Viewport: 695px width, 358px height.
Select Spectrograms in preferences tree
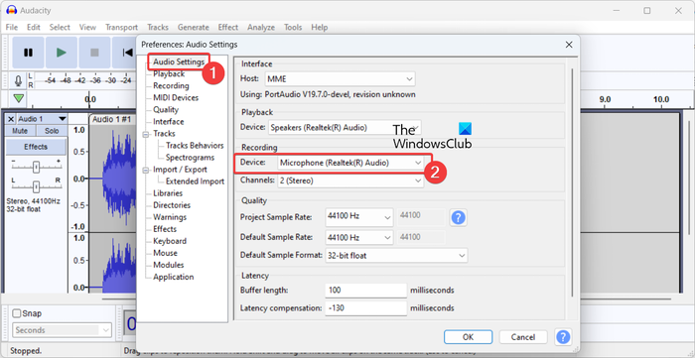190,158
